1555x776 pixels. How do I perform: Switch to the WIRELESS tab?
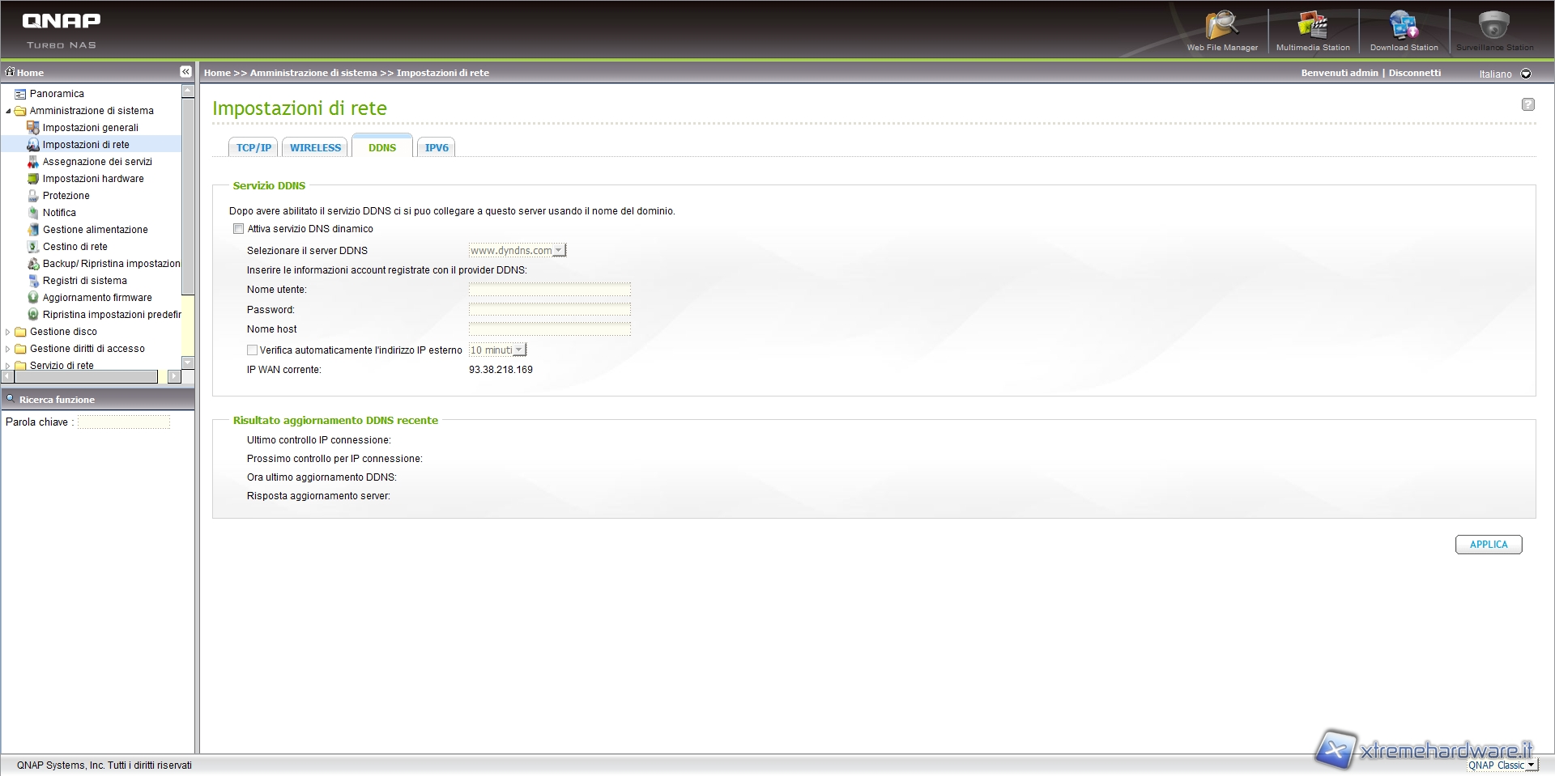coord(315,148)
